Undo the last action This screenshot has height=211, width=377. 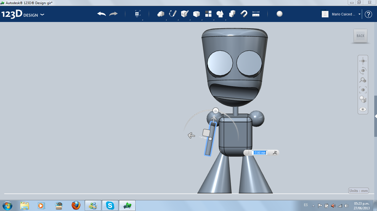(102, 14)
